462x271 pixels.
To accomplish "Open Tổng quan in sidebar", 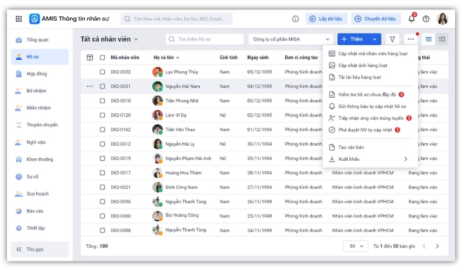I will 40,40.
